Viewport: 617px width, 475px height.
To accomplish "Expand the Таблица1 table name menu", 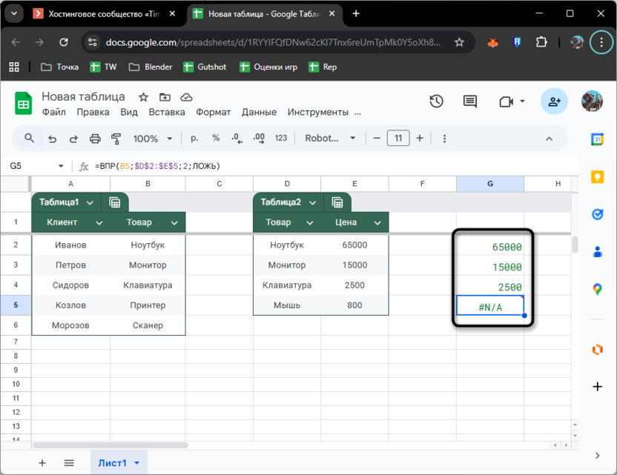I will pos(90,202).
